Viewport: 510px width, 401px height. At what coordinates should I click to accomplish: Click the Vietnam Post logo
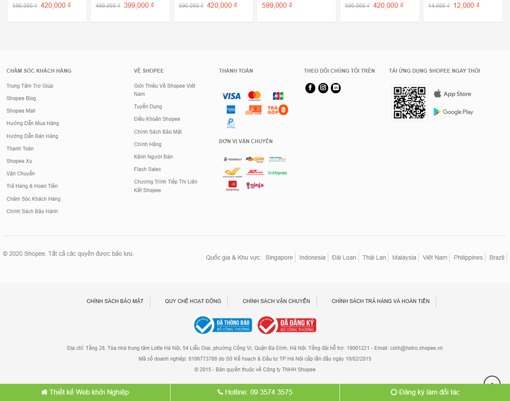(231, 172)
